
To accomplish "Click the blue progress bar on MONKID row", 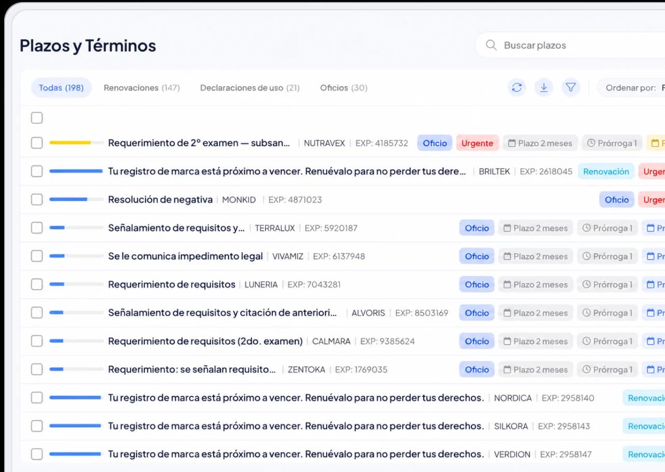I will (76, 199).
